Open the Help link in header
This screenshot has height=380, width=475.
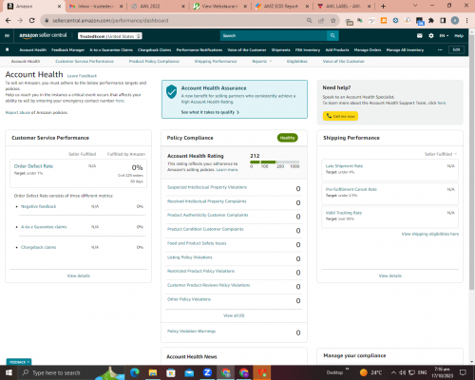coord(459,36)
